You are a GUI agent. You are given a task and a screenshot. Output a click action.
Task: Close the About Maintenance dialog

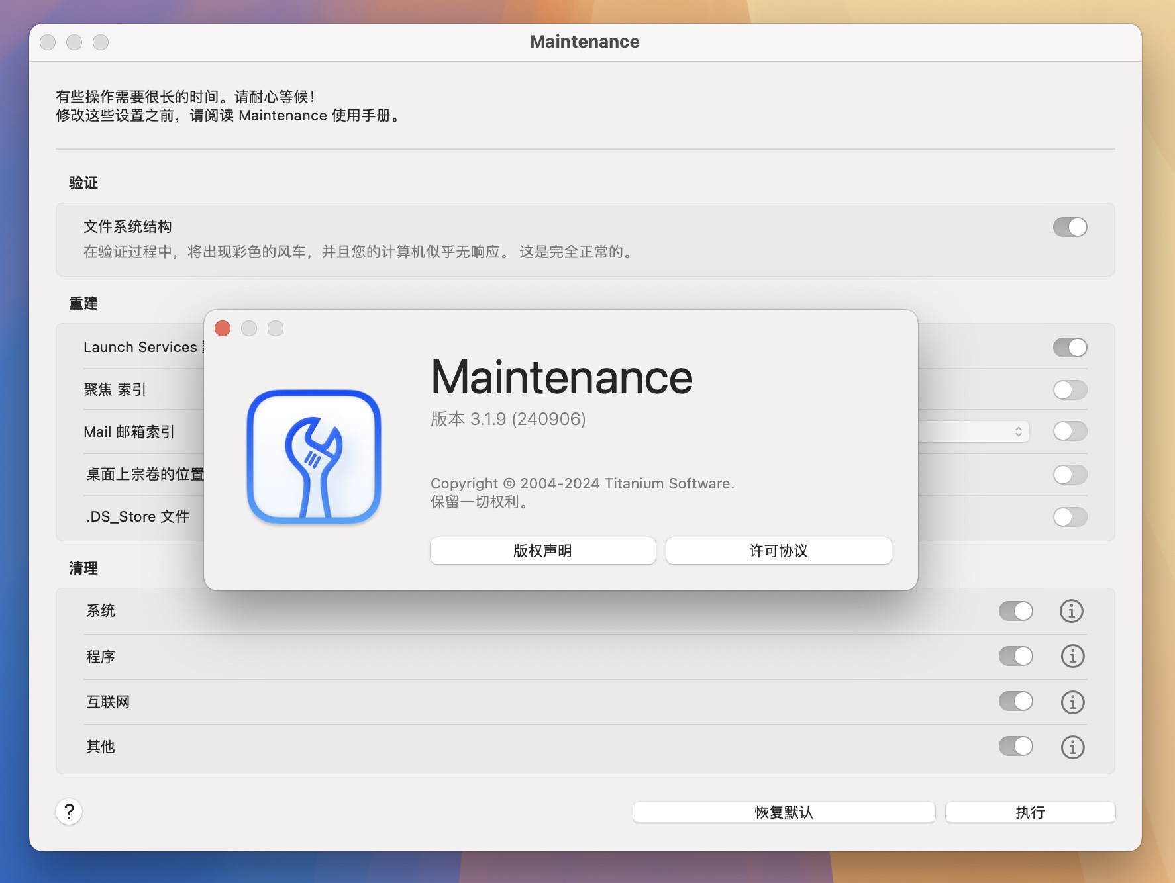223,328
